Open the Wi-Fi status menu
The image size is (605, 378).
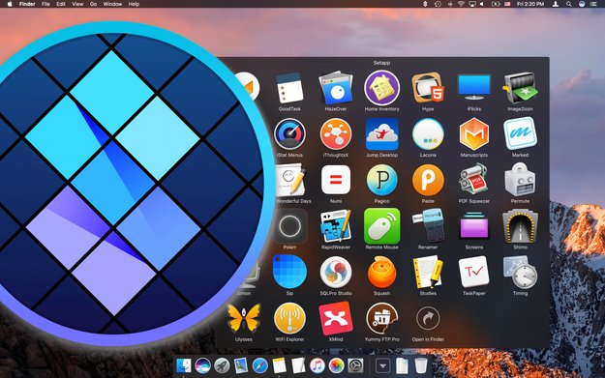pos(461,4)
